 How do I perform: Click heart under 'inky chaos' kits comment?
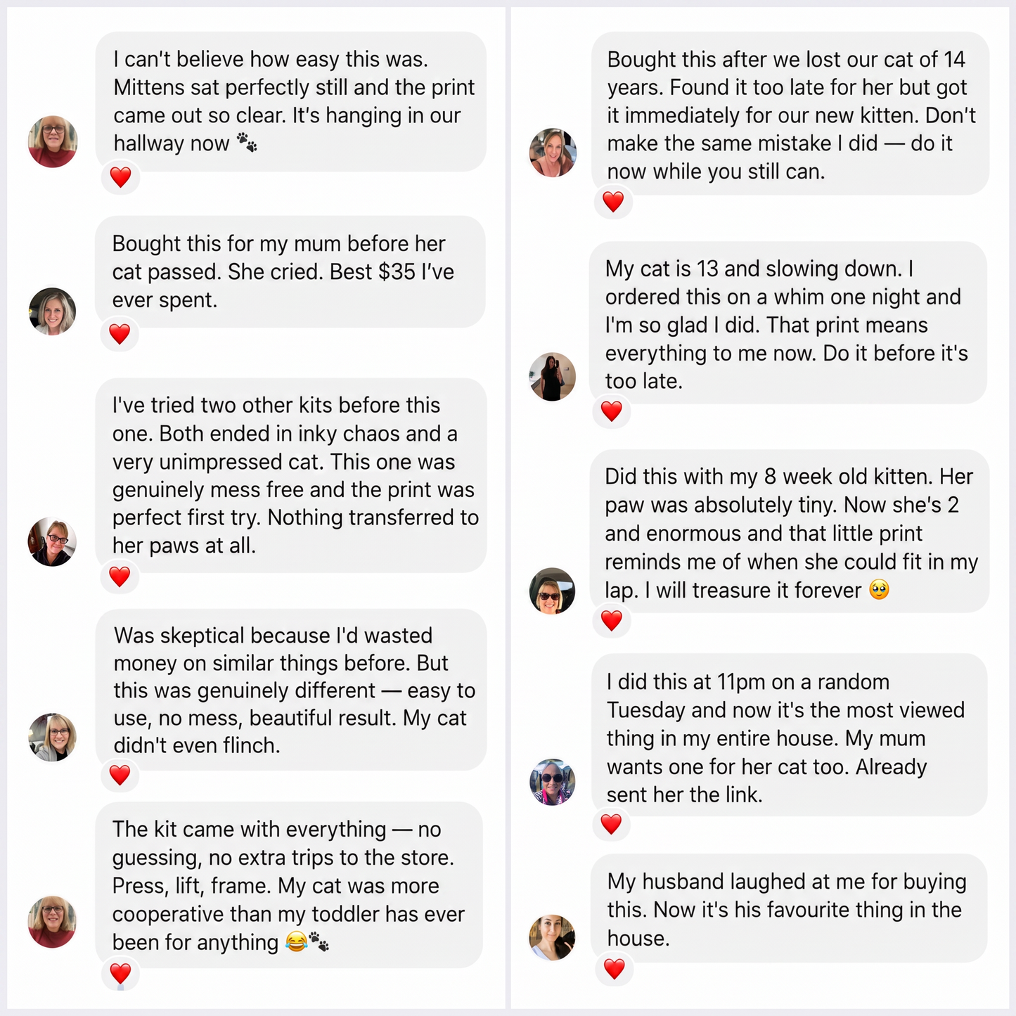click(120, 577)
